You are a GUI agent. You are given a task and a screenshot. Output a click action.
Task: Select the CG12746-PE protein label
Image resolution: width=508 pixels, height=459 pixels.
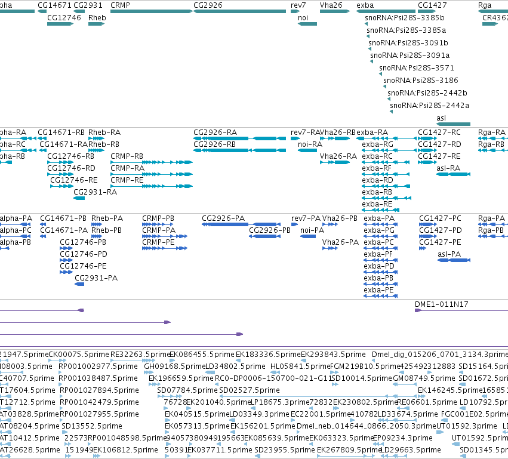coord(83,266)
